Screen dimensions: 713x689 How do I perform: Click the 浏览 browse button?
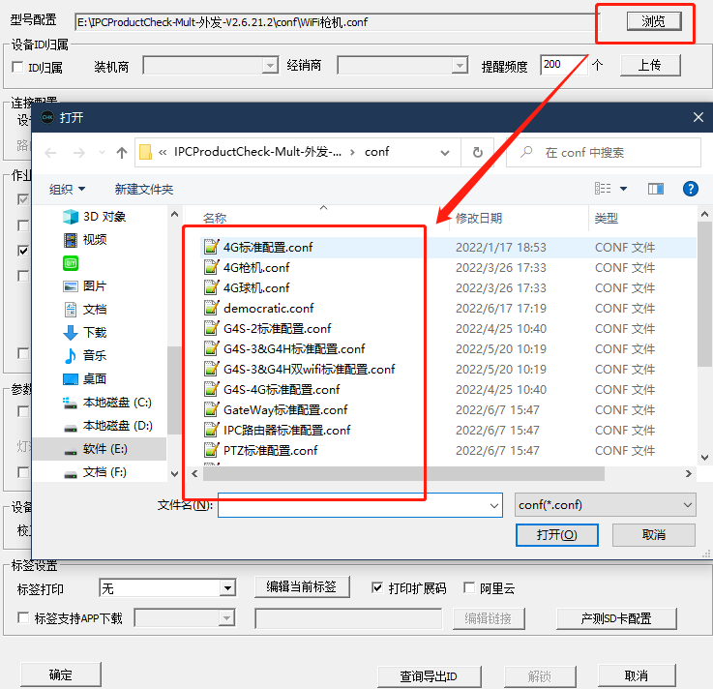pos(654,21)
